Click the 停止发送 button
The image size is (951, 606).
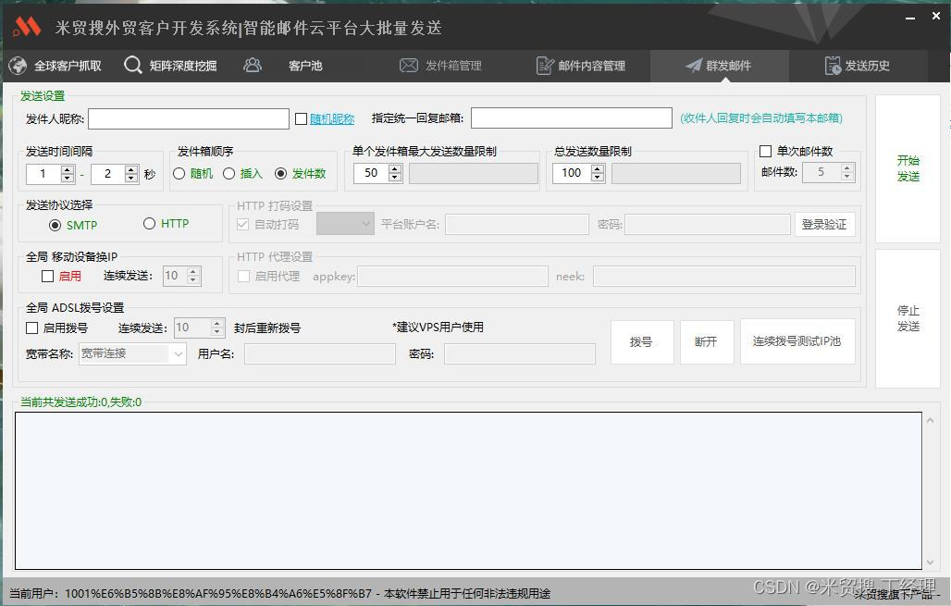point(908,318)
